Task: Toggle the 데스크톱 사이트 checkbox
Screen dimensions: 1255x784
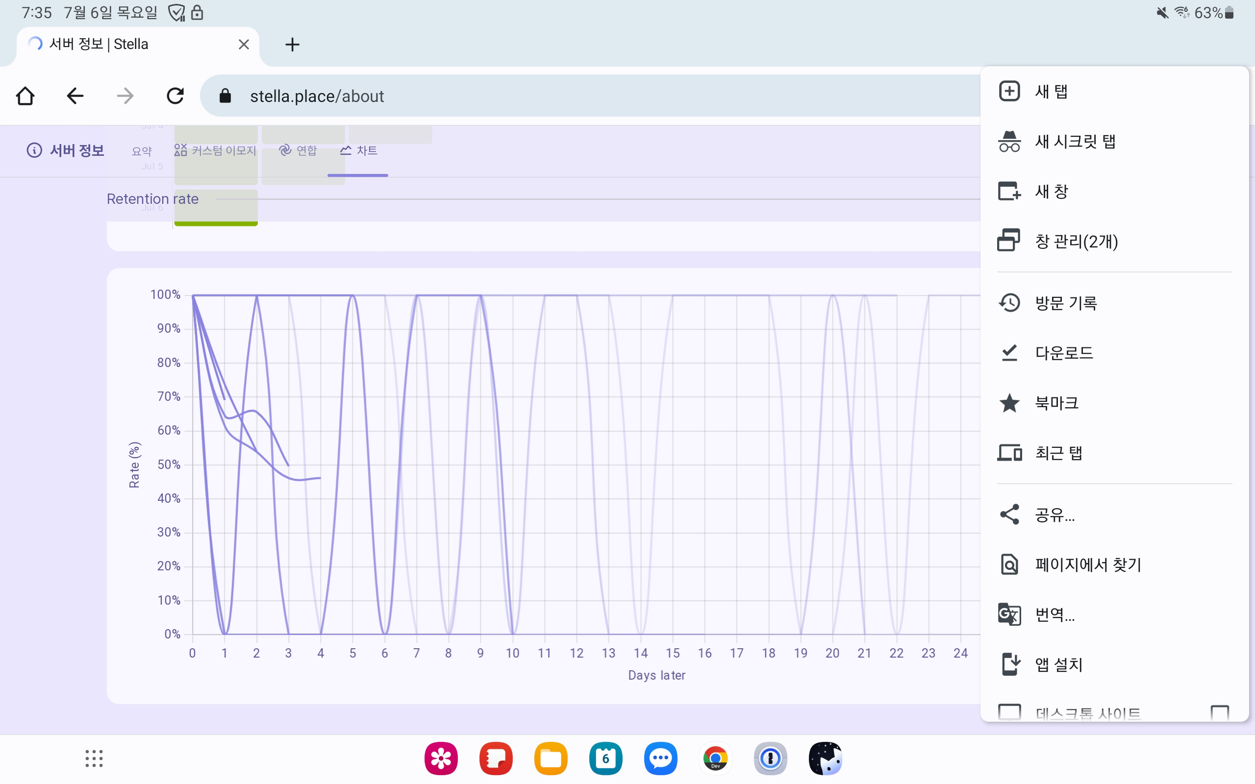Action: tap(1219, 712)
